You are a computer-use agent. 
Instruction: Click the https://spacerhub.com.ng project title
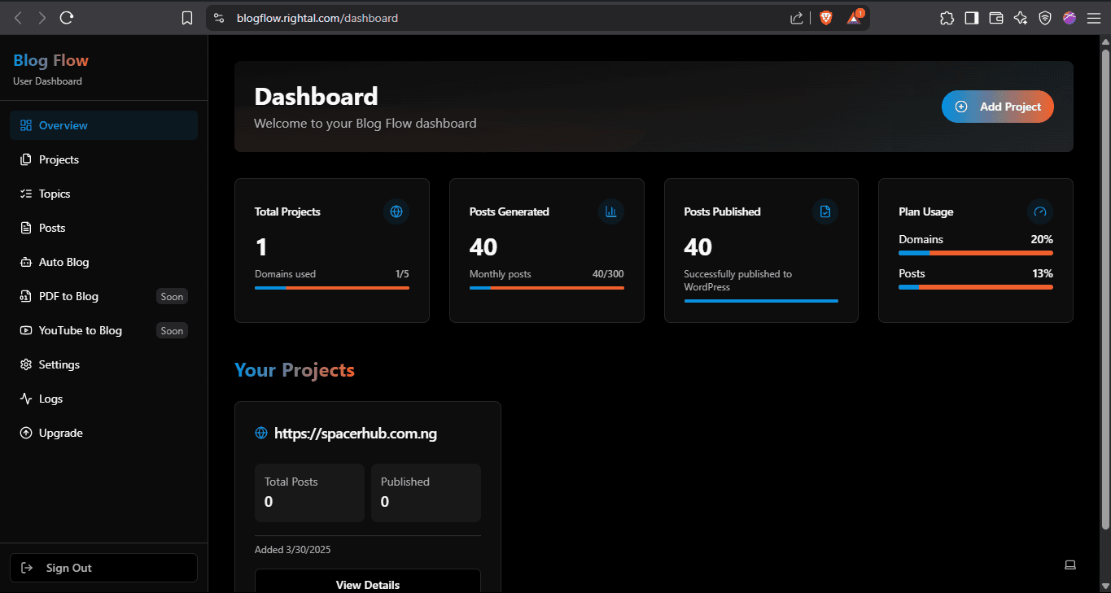pos(356,434)
